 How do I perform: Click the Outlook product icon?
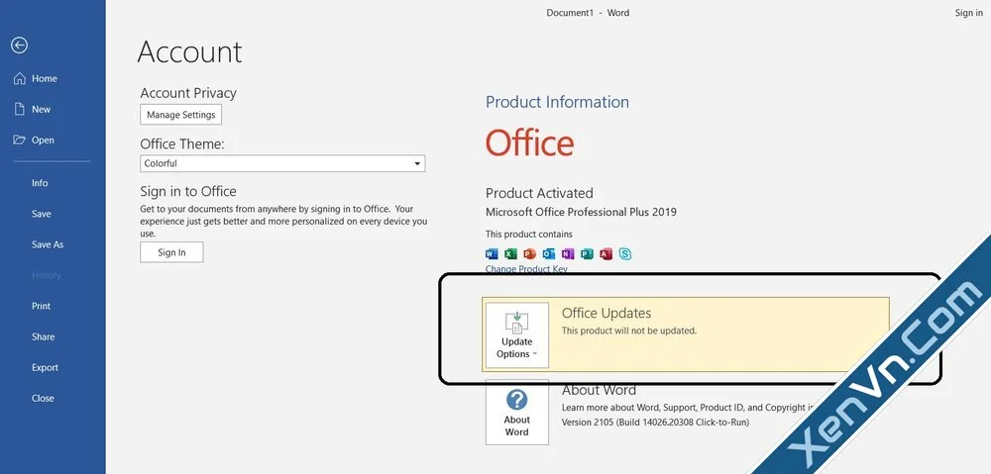click(549, 254)
